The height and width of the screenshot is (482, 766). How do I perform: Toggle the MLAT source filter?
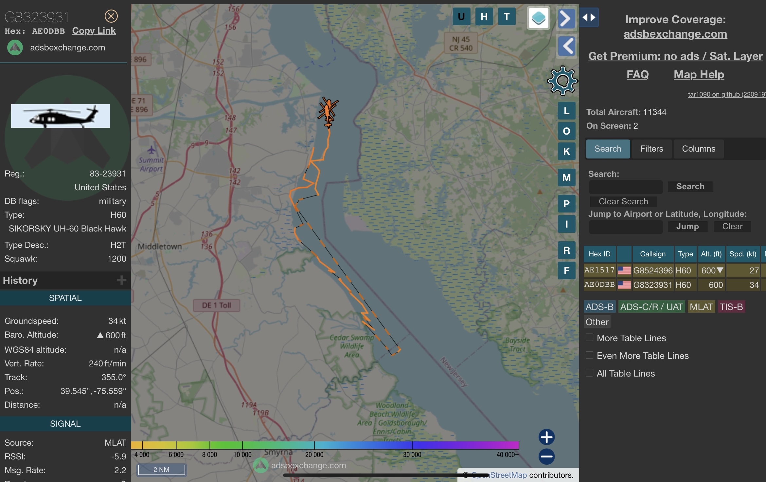pos(701,307)
